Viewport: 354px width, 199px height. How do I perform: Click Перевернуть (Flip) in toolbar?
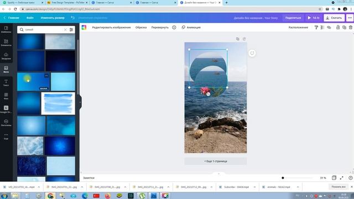[160, 27]
